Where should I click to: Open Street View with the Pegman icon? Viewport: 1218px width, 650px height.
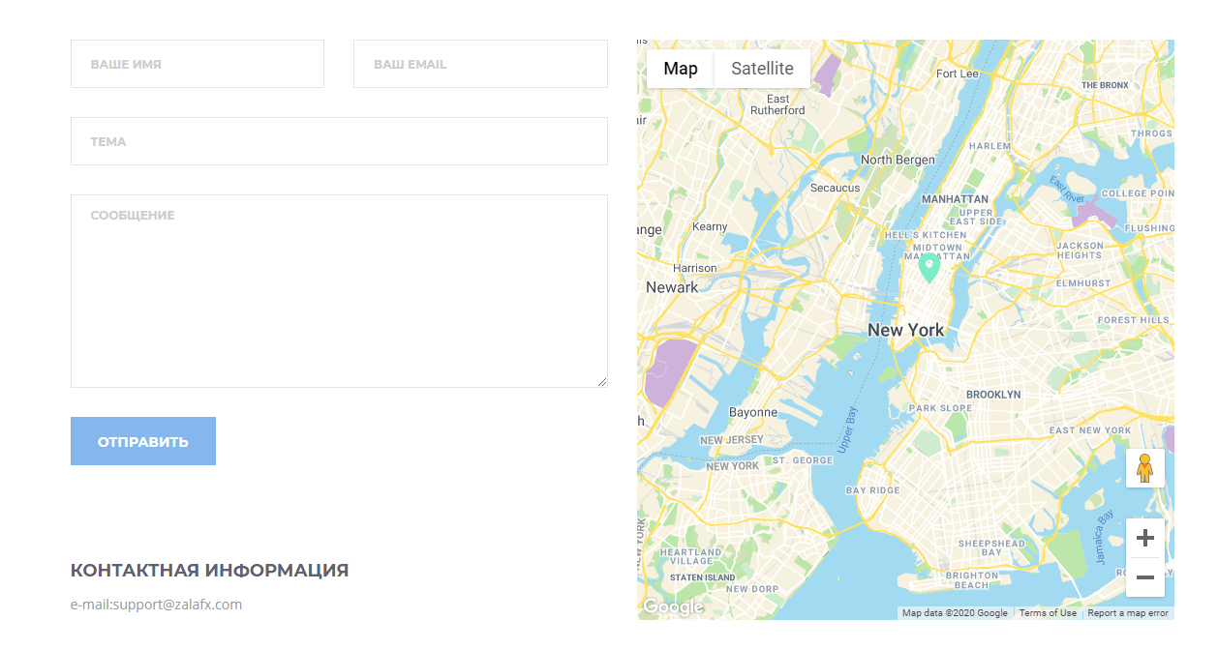1145,468
